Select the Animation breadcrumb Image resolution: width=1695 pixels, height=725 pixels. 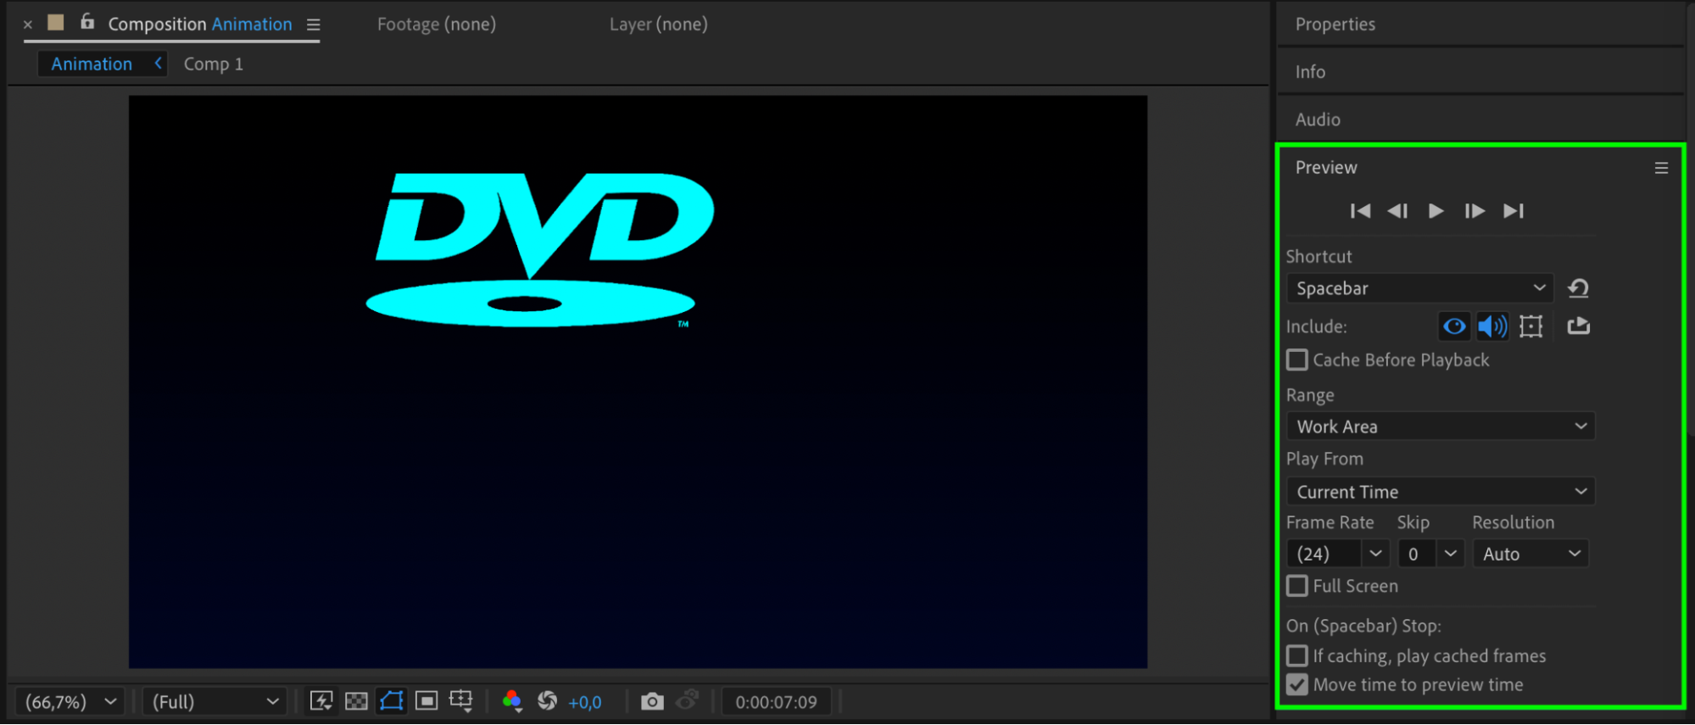92,64
